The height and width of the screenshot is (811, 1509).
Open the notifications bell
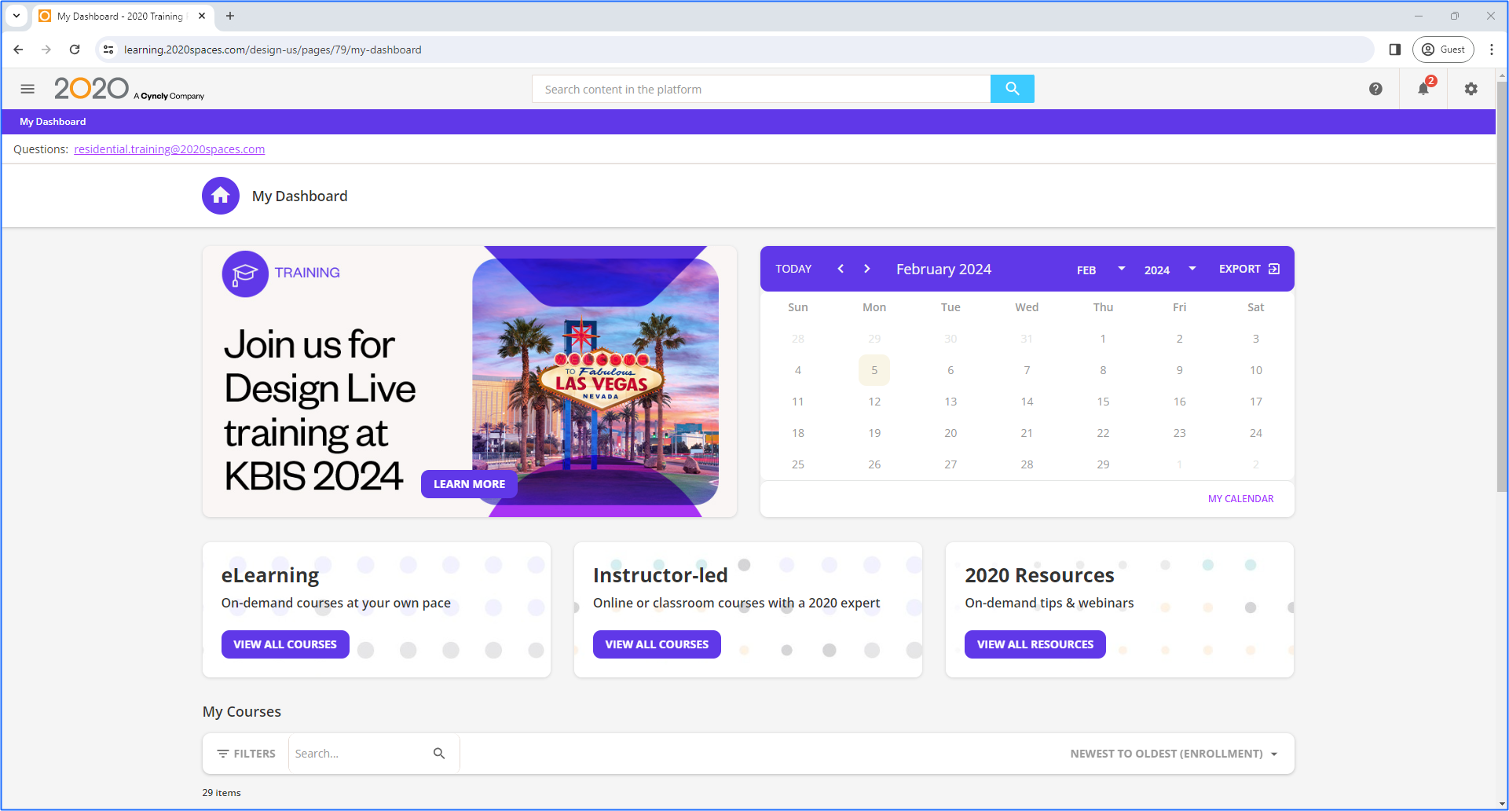(x=1424, y=88)
